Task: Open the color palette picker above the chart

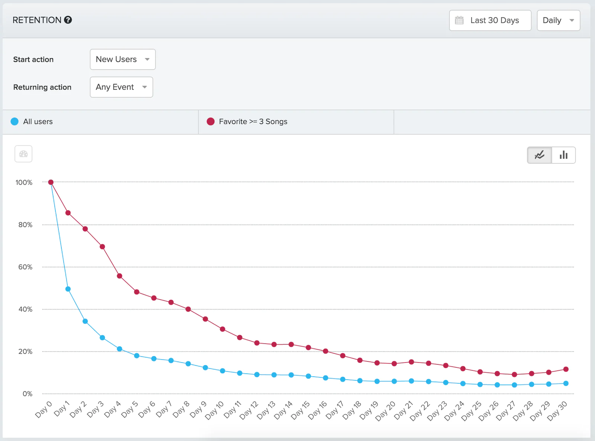Action: click(x=23, y=154)
